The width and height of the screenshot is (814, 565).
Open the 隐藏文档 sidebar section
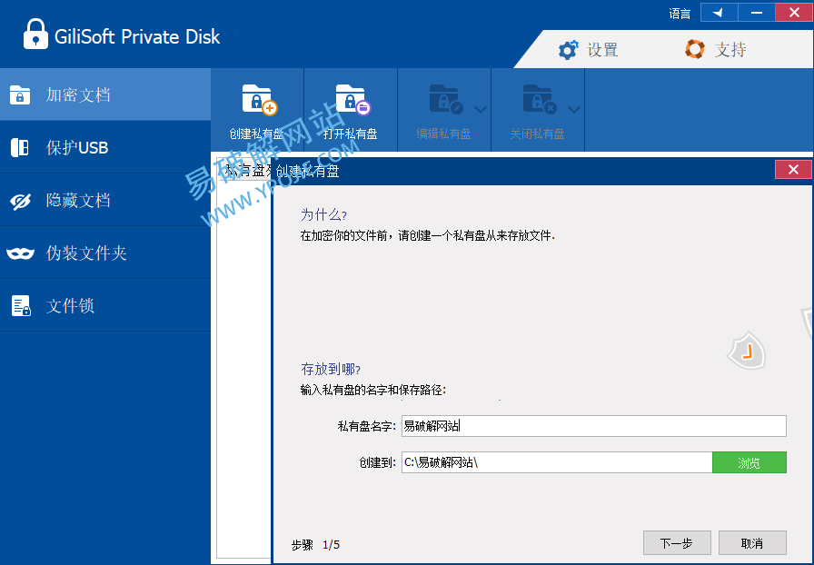105,200
